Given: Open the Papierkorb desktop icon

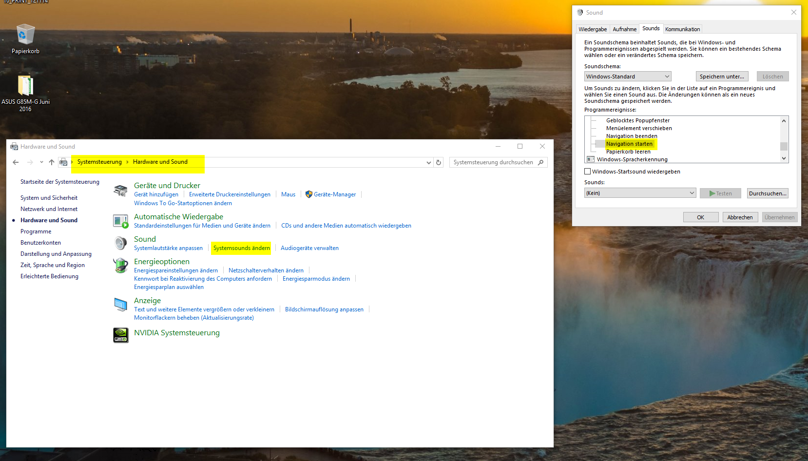Looking at the screenshot, I should [x=25, y=34].
